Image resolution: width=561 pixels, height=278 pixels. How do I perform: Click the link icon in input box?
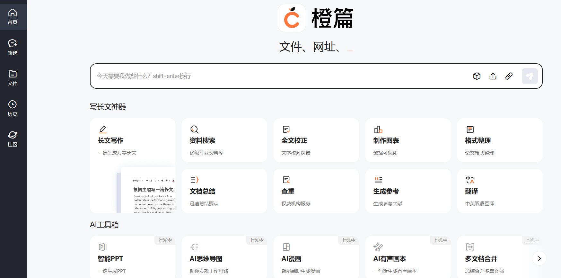(509, 76)
